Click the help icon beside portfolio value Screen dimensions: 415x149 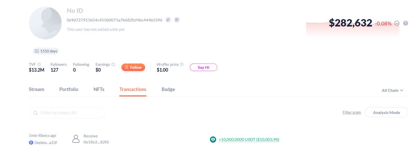pyautogui.click(x=406, y=23)
